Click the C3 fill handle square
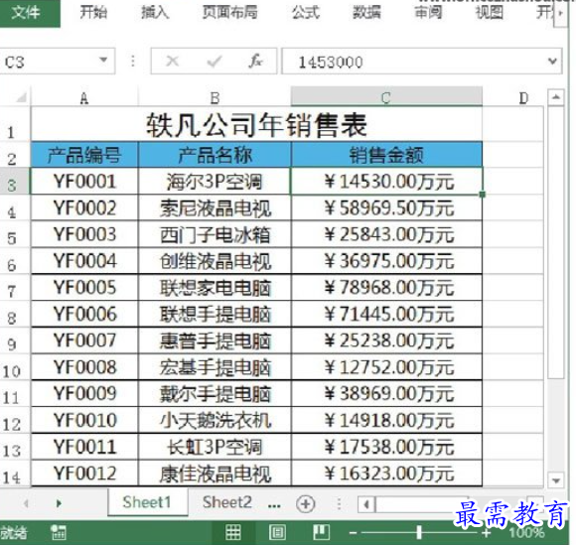 [x=483, y=195]
